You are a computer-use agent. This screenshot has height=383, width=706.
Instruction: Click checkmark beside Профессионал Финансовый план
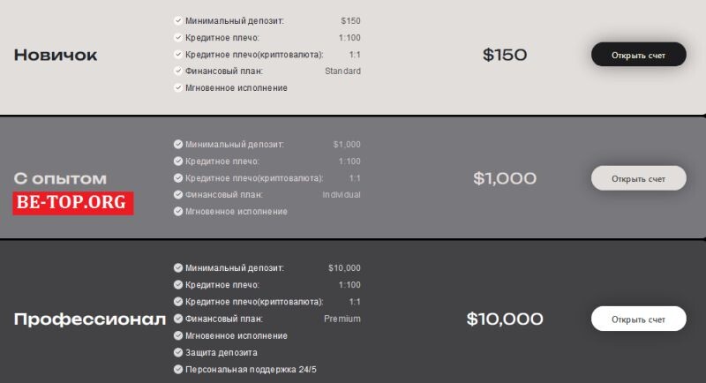(x=178, y=319)
